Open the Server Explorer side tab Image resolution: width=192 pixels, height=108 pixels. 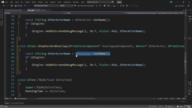pyautogui.click(x=2, y=13)
